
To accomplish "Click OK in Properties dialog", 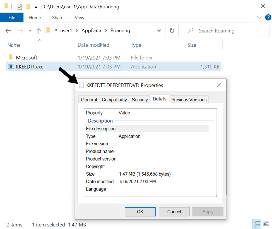I will [140, 212].
